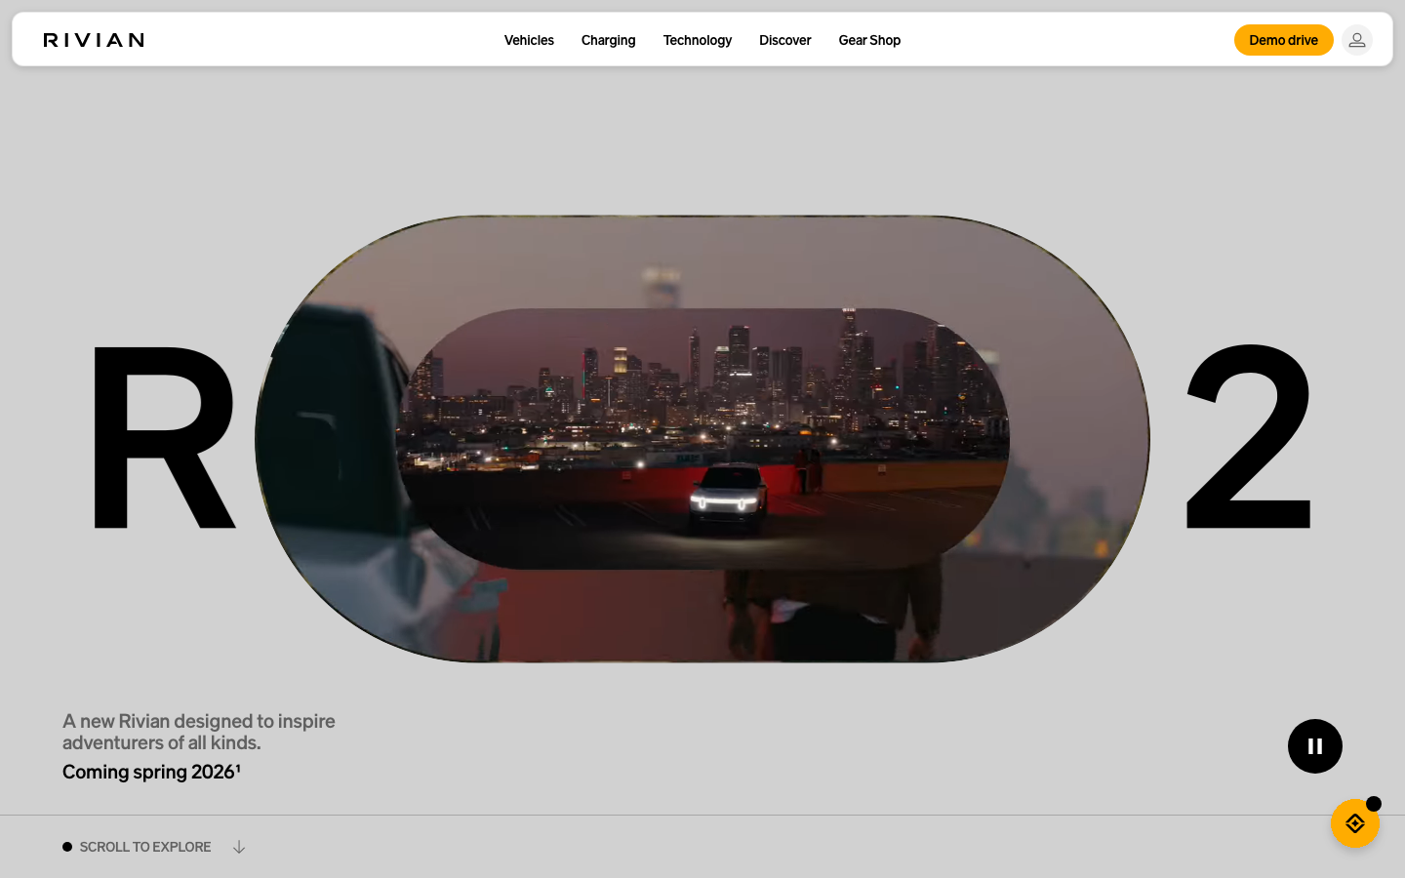Open the Technology menu
1405x878 pixels.
tap(698, 40)
